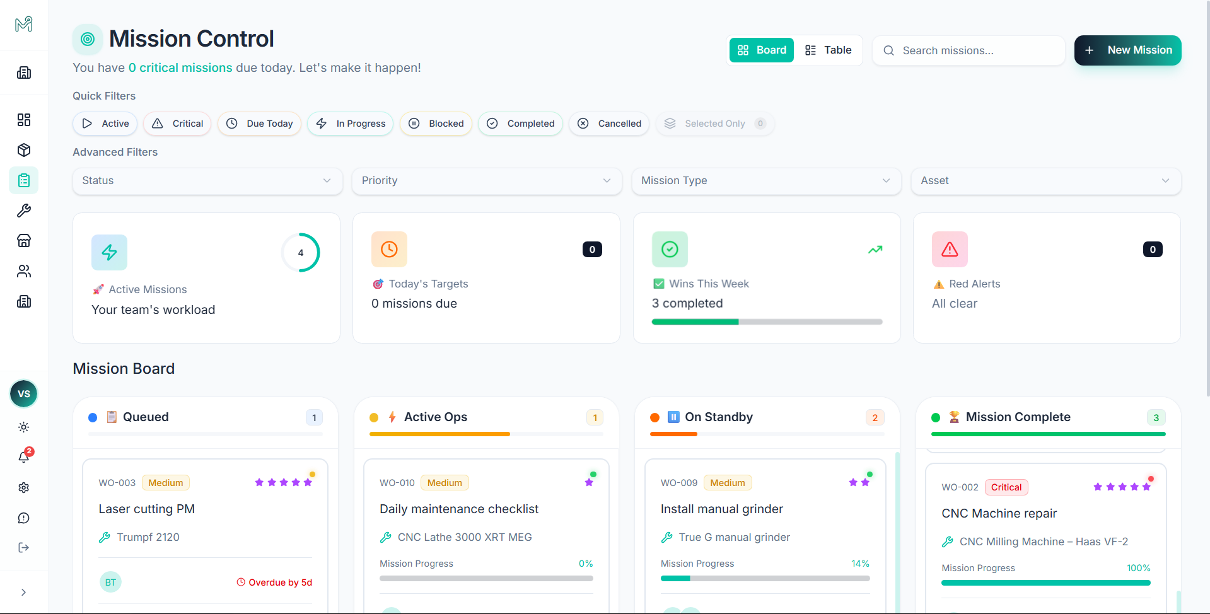
Task: Click the Active Missions lightning icon
Action: point(109,252)
